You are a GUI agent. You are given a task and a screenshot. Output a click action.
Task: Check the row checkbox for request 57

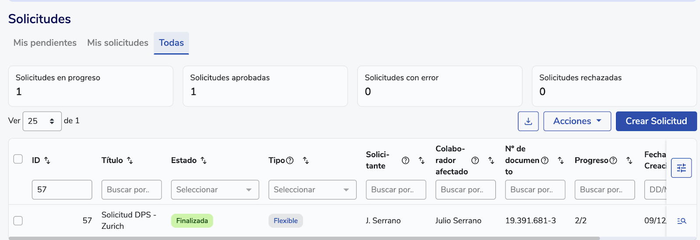(18, 221)
